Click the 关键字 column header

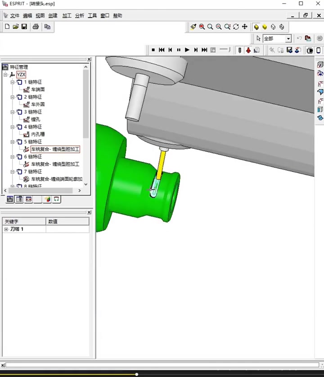[24, 221]
